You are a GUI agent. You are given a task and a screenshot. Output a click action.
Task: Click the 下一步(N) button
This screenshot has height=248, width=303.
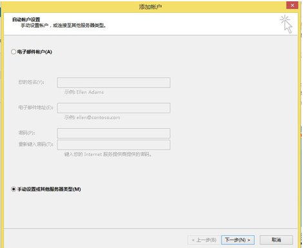point(238,240)
